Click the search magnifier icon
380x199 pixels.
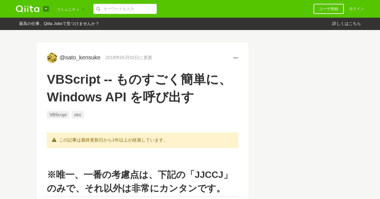[x=98, y=9]
